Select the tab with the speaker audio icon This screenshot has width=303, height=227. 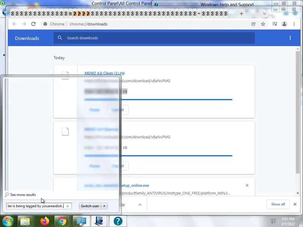[199, 14]
